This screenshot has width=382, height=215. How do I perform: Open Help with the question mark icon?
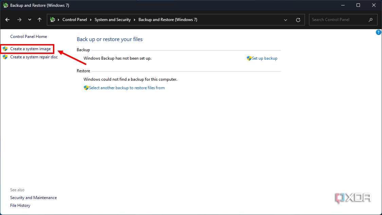click(378, 32)
